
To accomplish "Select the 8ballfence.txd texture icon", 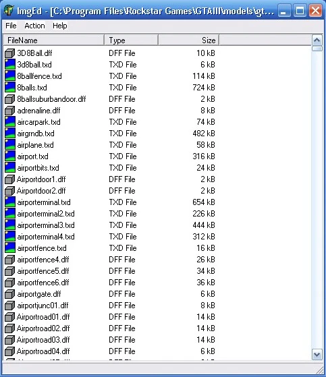I will pos(10,76).
